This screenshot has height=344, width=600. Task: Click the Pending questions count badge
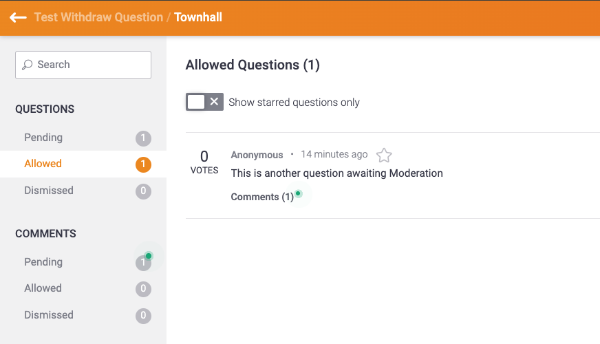tap(143, 138)
